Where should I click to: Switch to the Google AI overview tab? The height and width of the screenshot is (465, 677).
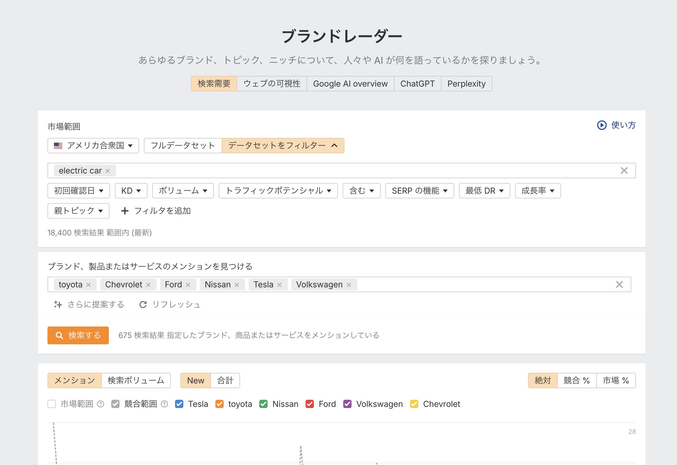(x=350, y=84)
